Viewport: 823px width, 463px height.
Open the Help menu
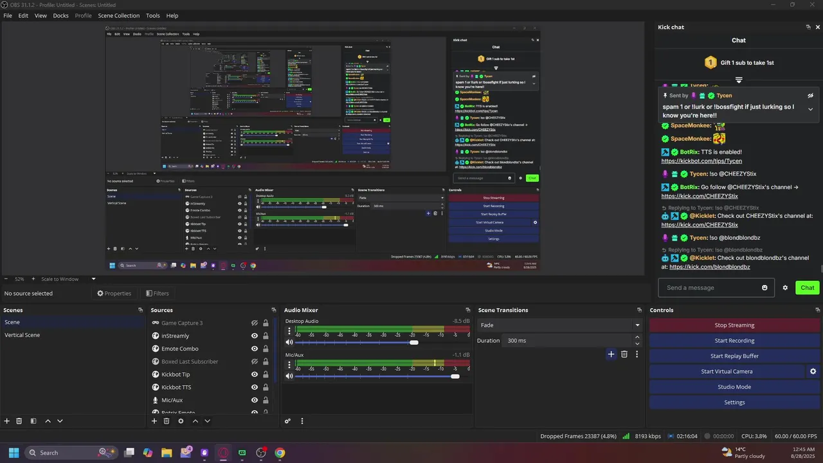click(x=172, y=15)
